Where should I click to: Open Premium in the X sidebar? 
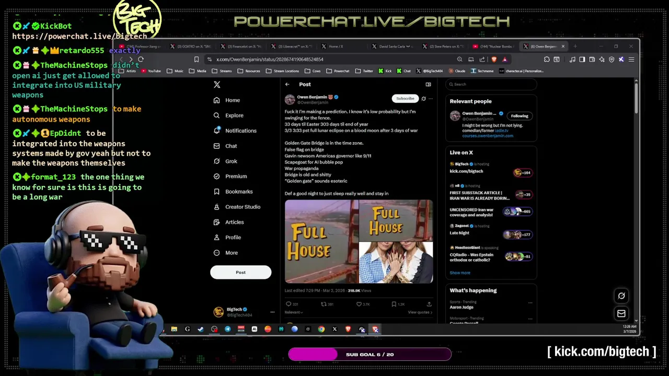coord(230,177)
